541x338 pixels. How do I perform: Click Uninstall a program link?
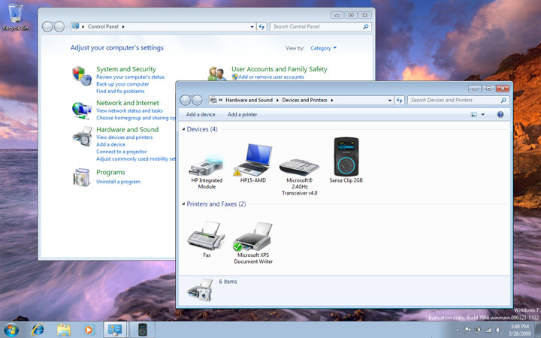[118, 182]
